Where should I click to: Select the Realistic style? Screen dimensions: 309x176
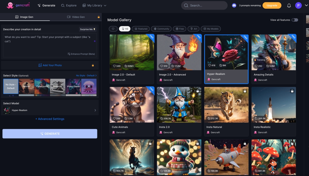click(x=57, y=86)
